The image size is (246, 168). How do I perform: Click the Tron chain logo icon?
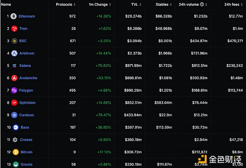tap(14, 29)
